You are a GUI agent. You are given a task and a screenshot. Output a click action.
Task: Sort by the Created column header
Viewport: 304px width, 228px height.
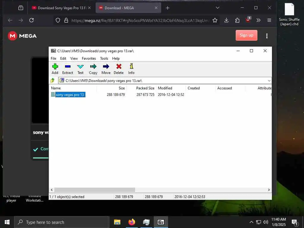(201, 88)
